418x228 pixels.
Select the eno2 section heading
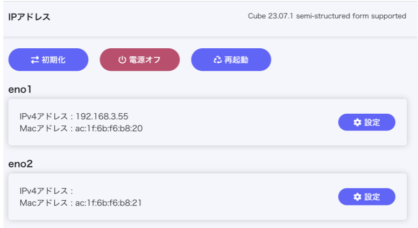20,164
